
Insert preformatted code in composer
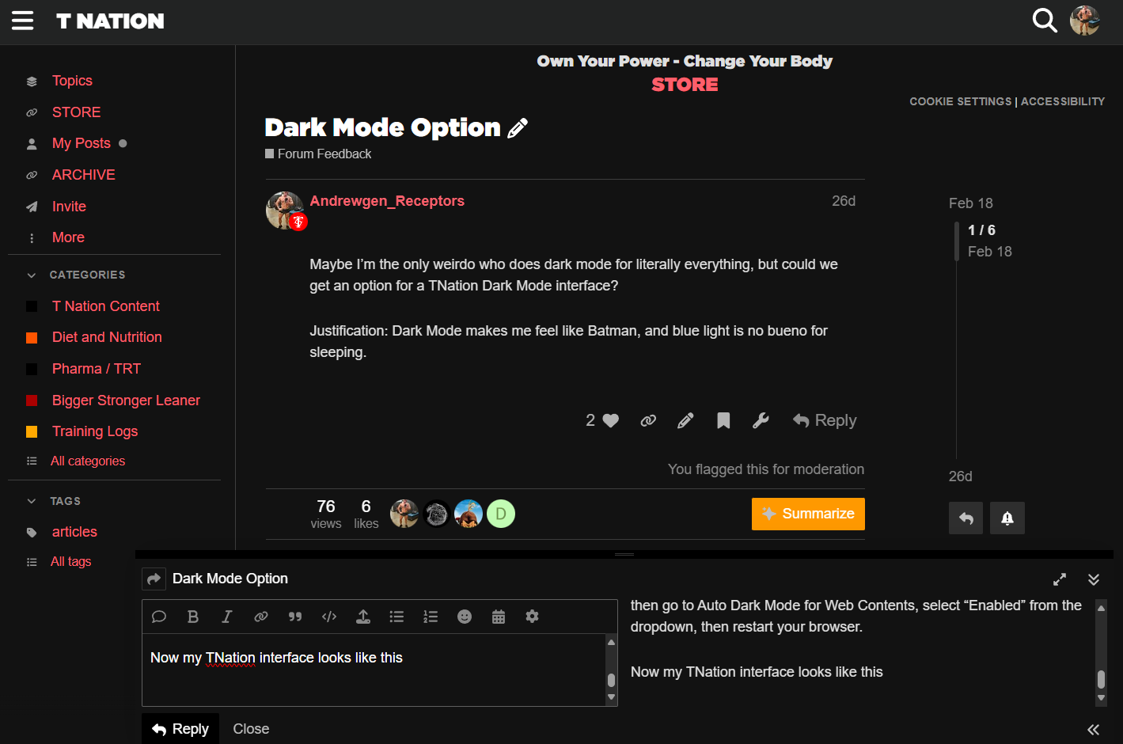pos(329,617)
